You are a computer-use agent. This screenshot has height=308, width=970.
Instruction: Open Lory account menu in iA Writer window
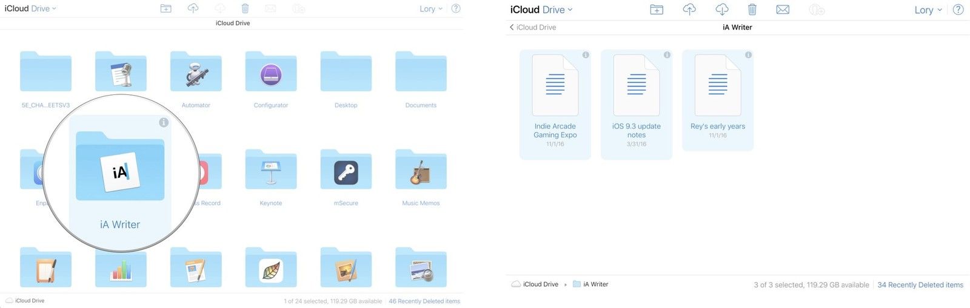coord(928,10)
